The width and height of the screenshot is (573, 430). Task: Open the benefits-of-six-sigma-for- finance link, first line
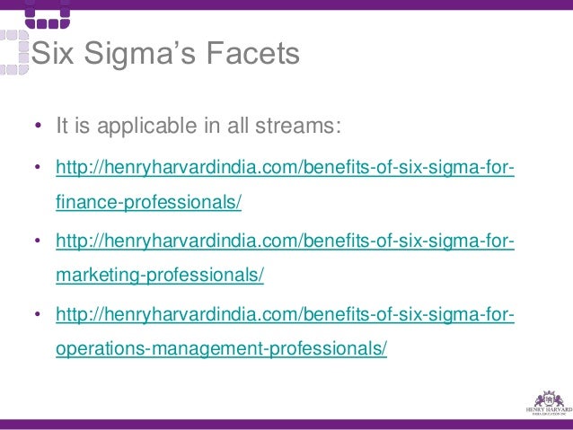point(285,168)
